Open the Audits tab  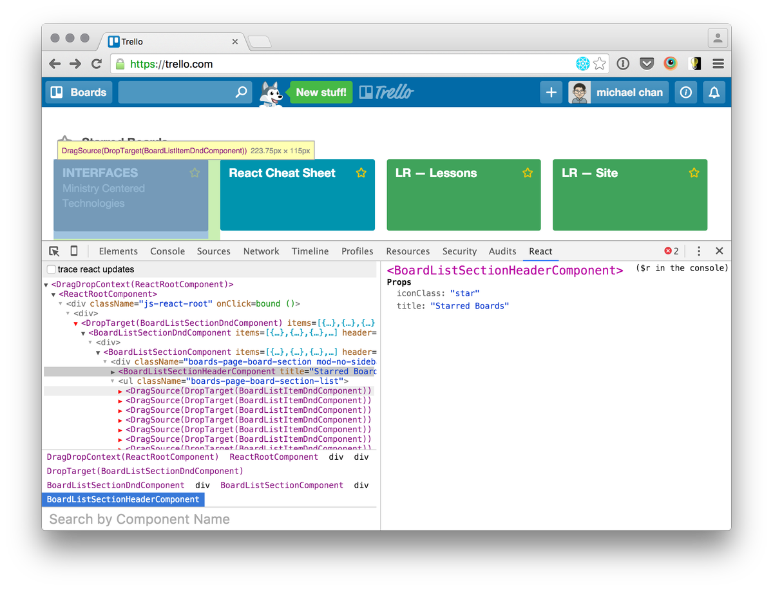click(502, 251)
